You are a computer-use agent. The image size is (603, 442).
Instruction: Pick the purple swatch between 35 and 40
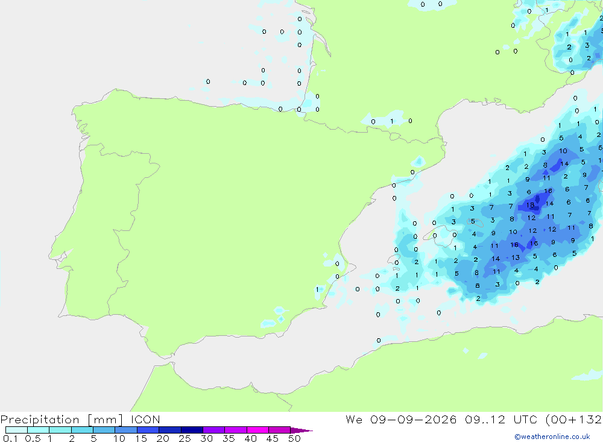tap(236, 430)
